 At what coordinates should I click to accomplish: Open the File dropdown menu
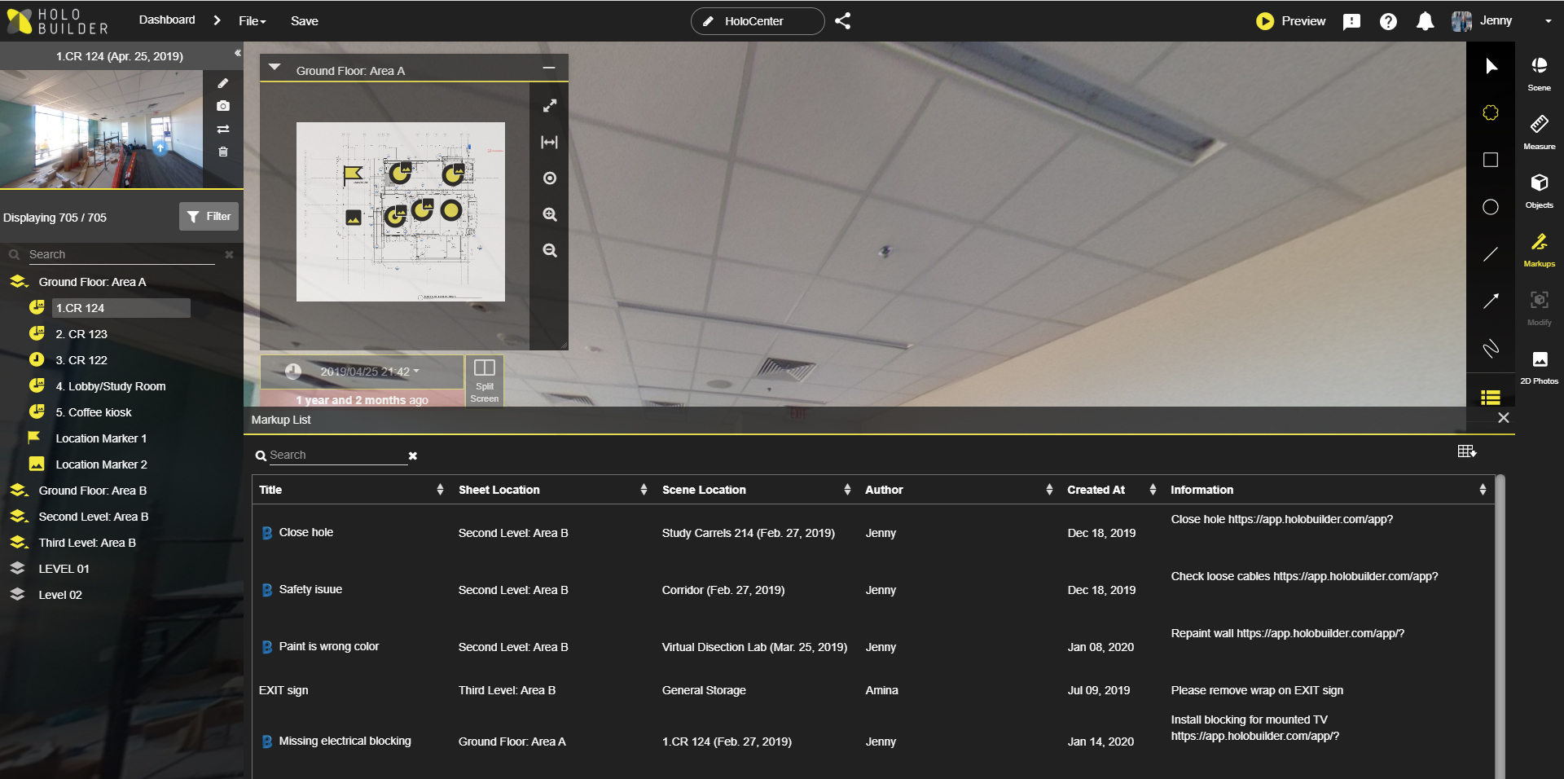pyautogui.click(x=253, y=21)
